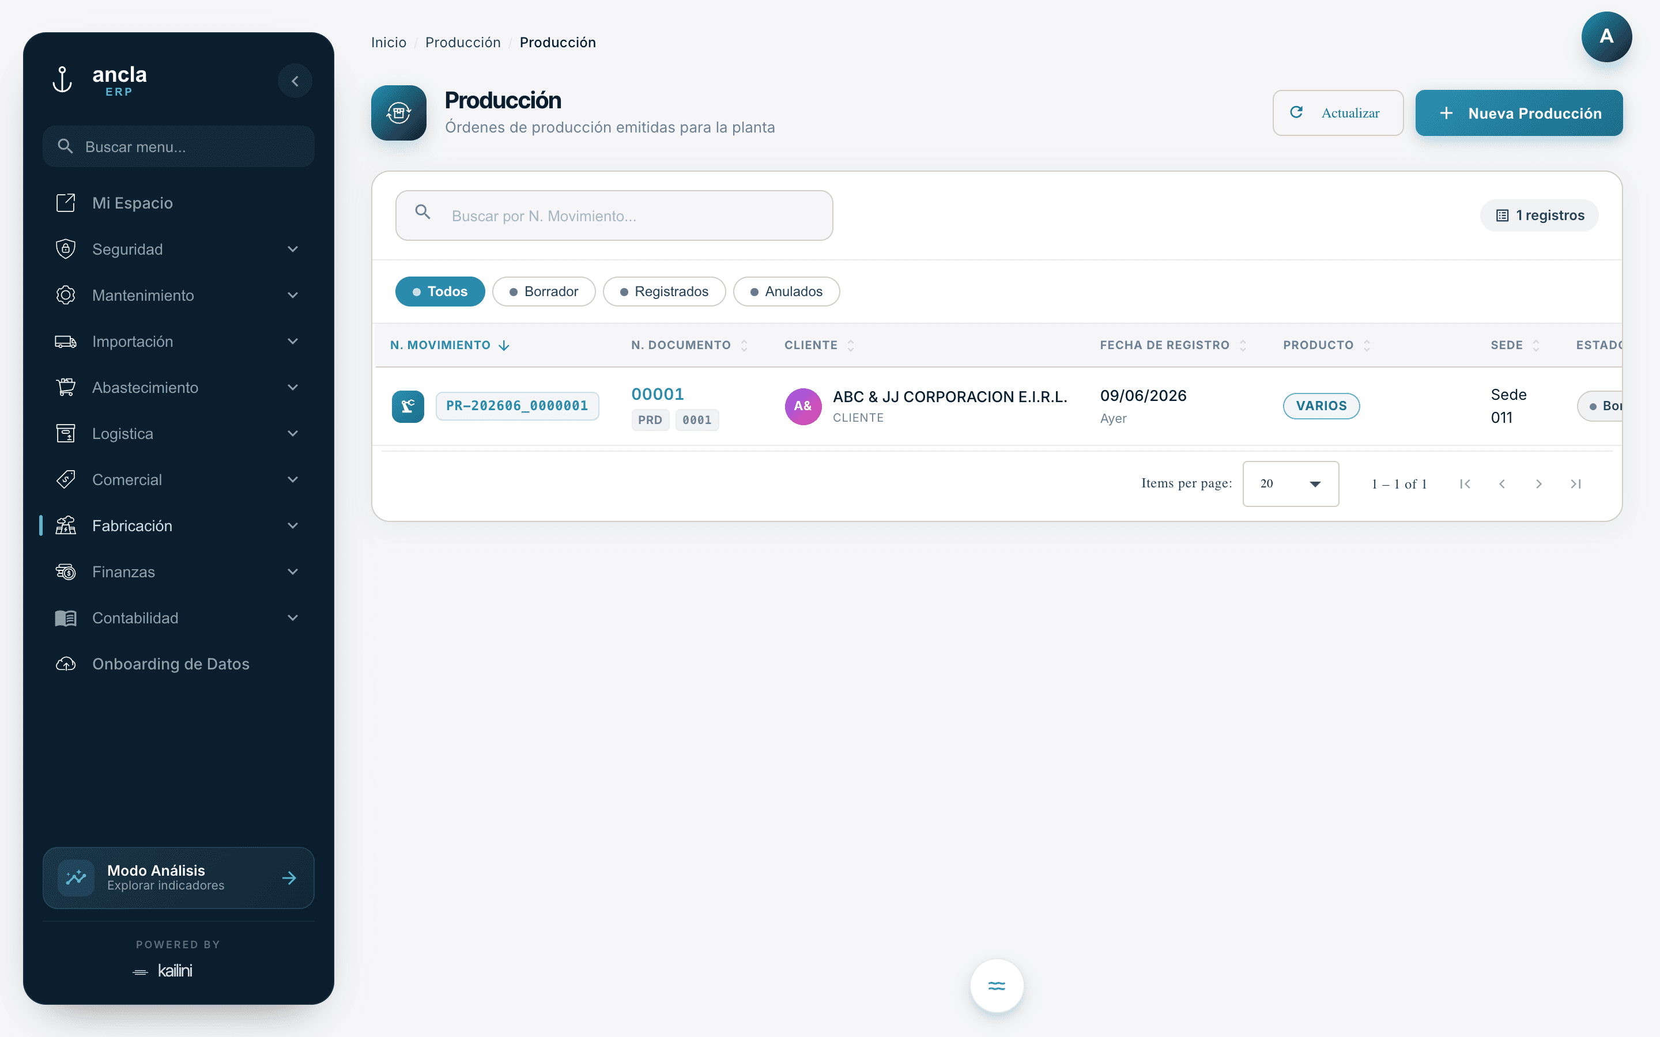Click the Logistica box icon
The height and width of the screenshot is (1037, 1660).
(65, 433)
